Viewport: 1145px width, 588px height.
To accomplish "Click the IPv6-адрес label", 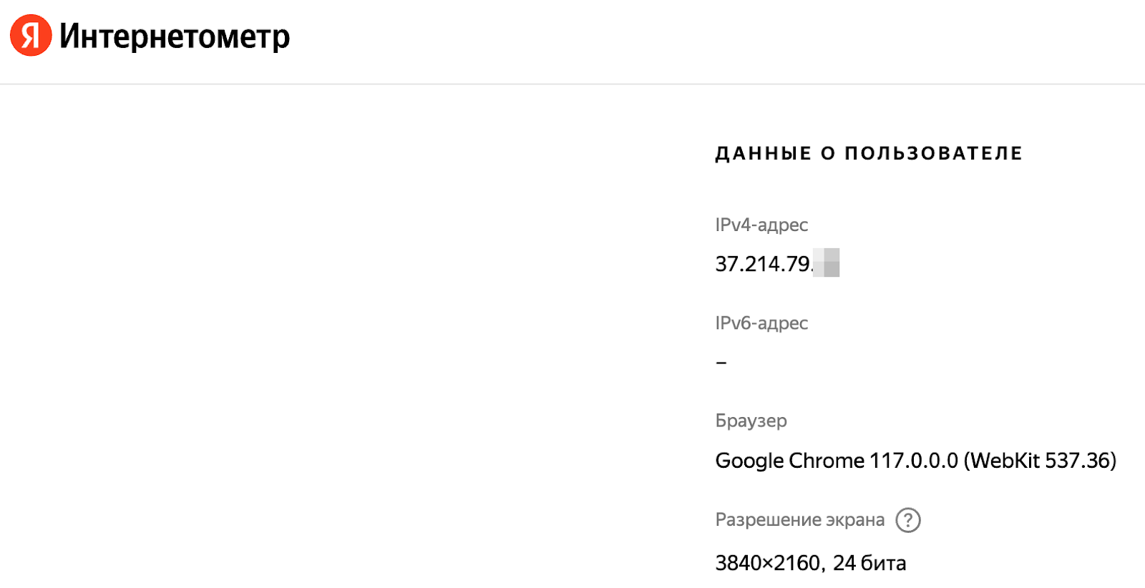I will pyautogui.click(x=761, y=323).
